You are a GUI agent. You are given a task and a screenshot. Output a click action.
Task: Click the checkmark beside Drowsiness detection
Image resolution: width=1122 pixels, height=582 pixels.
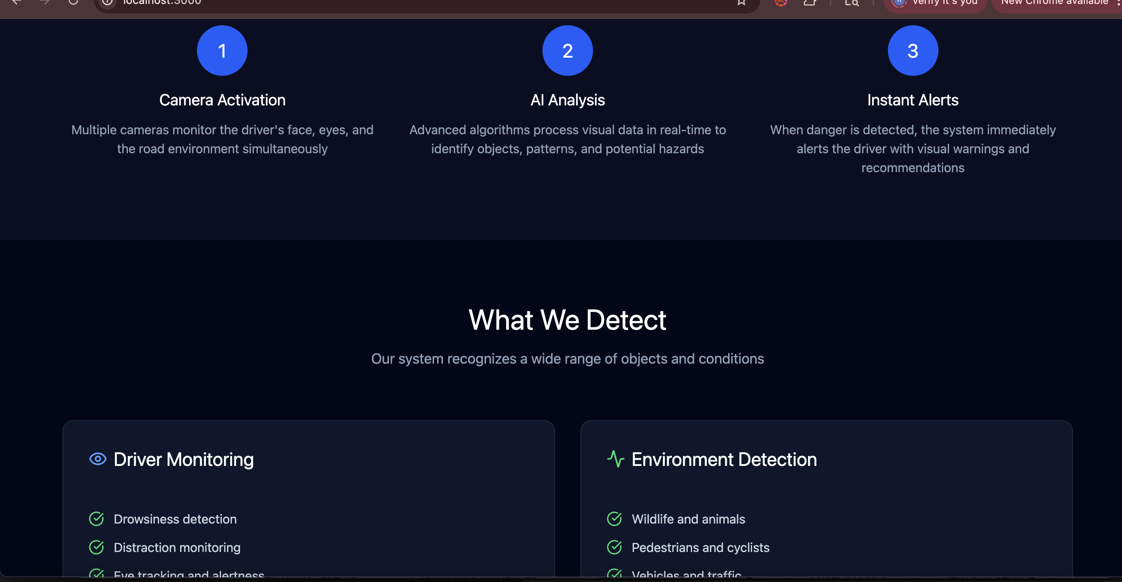(x=96, y=519)
